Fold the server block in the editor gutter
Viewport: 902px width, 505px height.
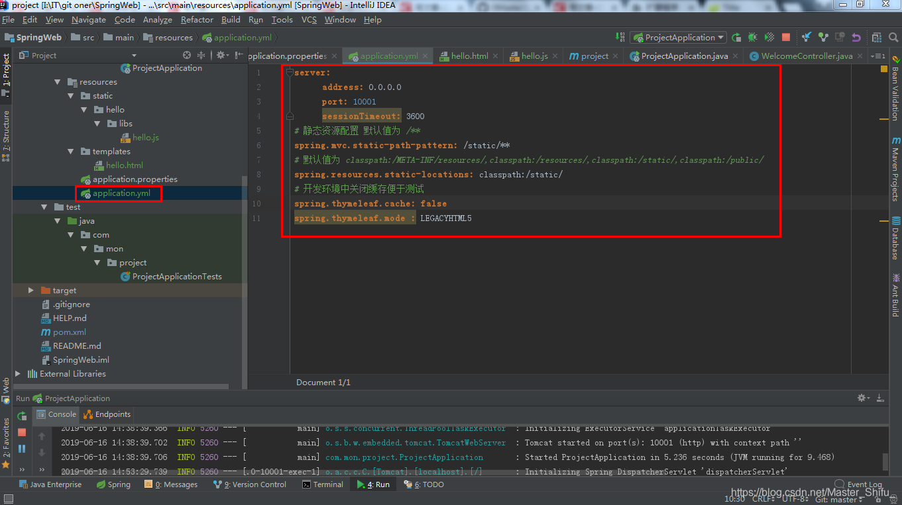coord(290,73)
